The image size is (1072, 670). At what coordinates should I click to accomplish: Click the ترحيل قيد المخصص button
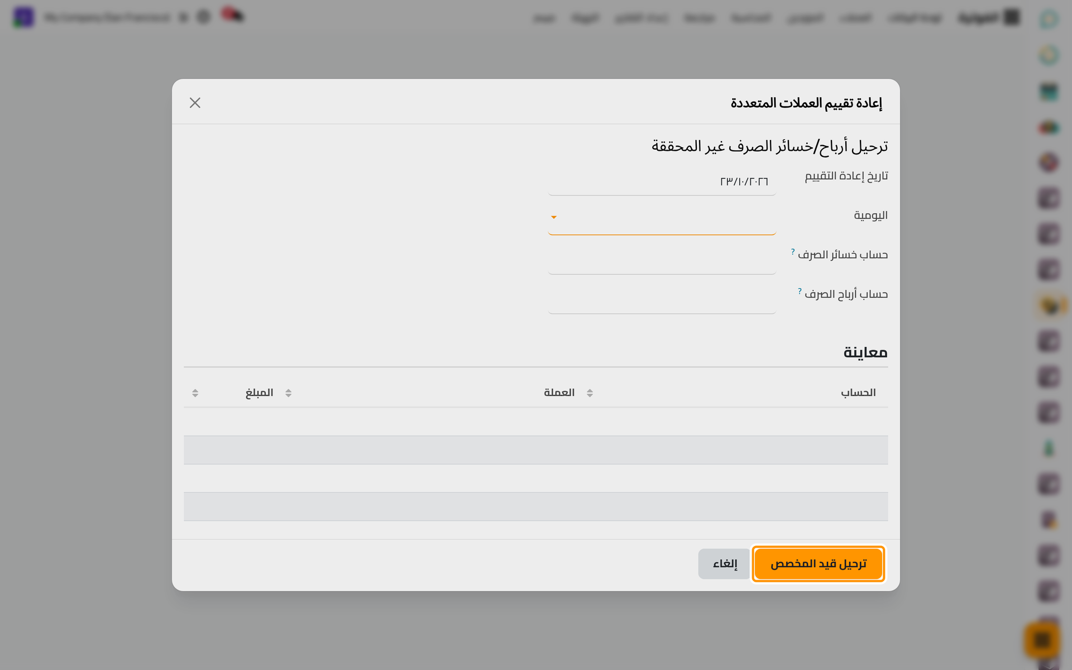pyautogui.click(x=818, y=564)
